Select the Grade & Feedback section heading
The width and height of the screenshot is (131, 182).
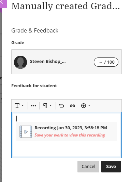(x=35, y=30)
